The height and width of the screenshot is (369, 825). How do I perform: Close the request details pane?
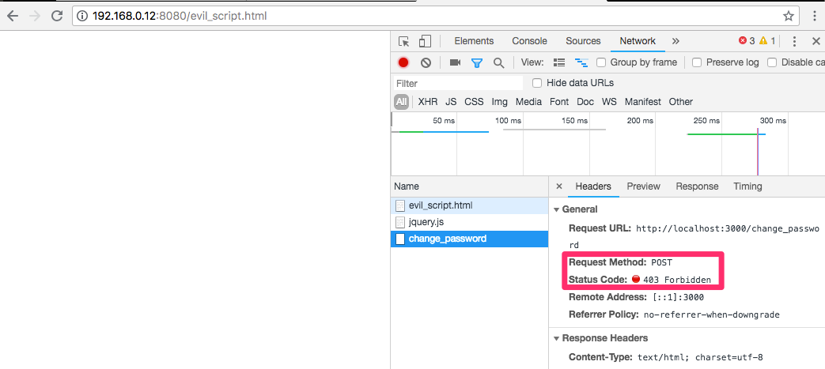pyautogui.click(x=559, y=186)
